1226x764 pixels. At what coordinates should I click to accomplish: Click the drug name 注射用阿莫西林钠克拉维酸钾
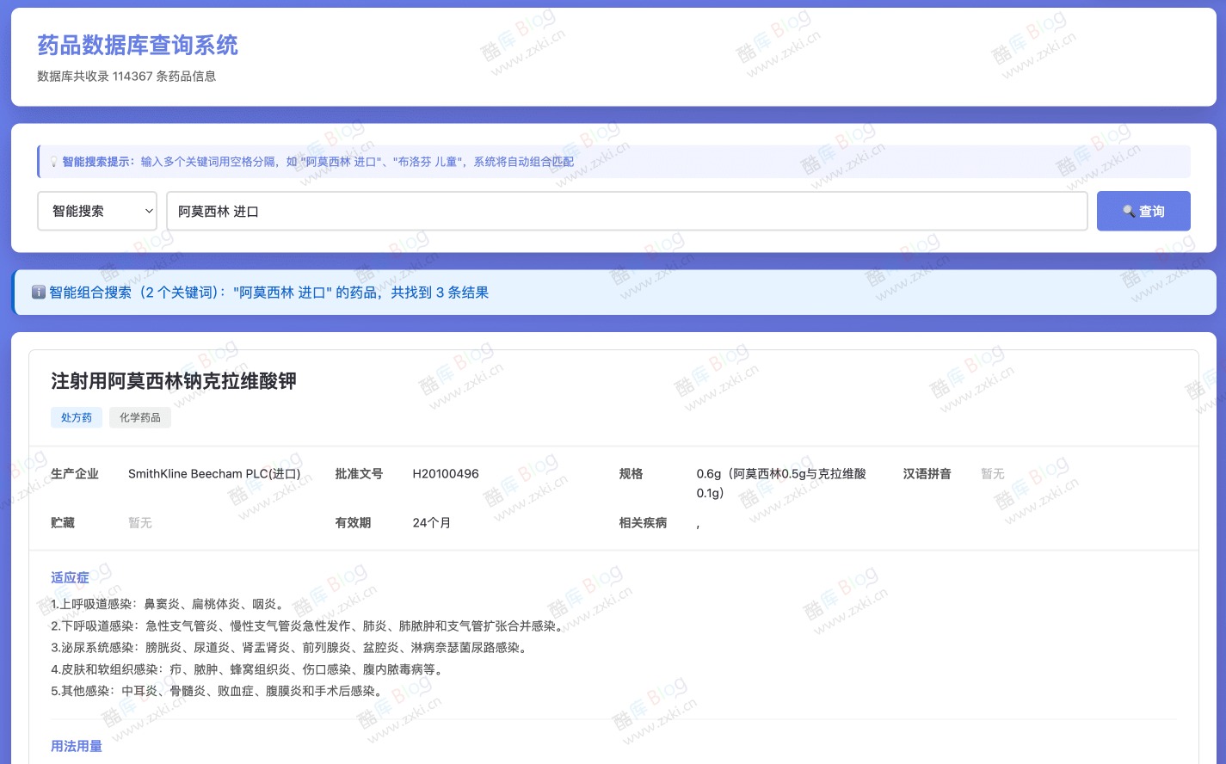[x=173, y=381]
